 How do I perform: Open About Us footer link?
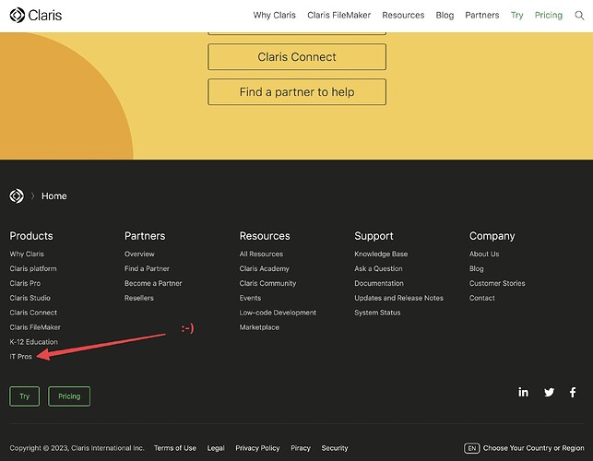click(484, 254)
